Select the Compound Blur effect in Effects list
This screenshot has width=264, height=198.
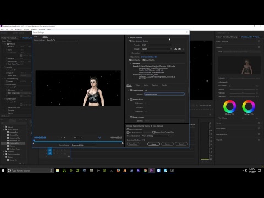(15, 137)
